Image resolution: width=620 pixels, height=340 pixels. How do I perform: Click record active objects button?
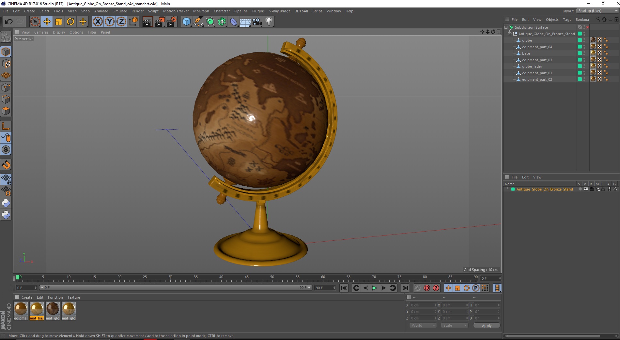[x=417, y=288]
